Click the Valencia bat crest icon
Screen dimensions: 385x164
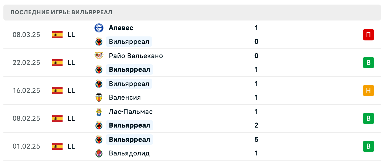click(x=99, y=97)
